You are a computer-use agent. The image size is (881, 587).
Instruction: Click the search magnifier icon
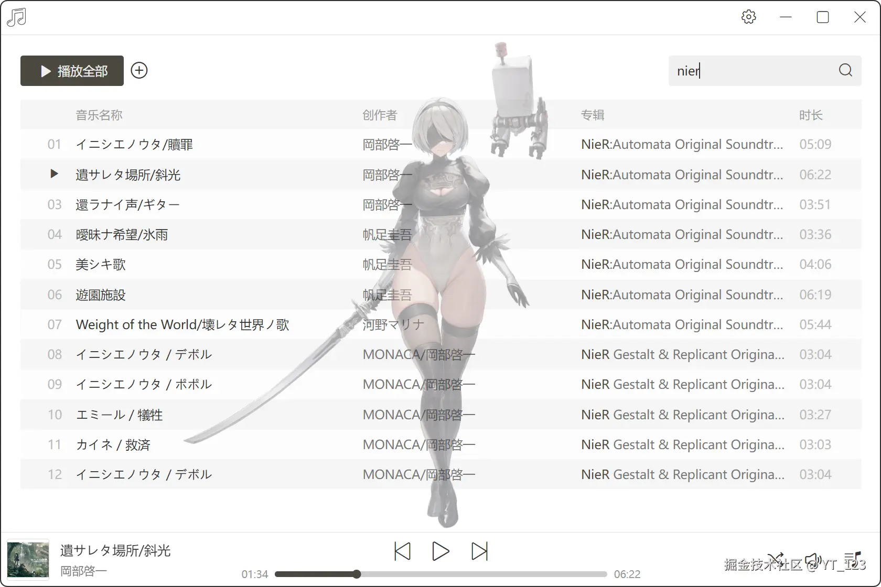click(x=845, y=70)
